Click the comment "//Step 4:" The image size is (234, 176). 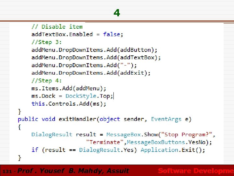46,81
